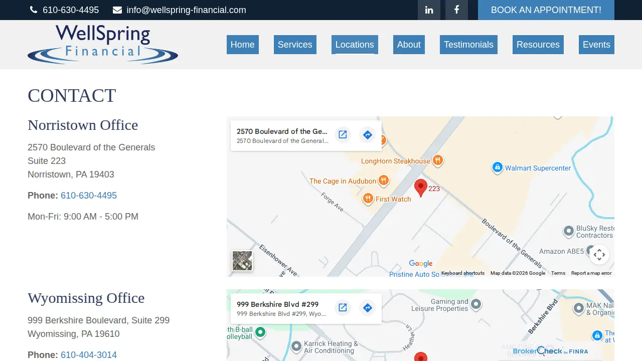The width and height of the screenshot is (642, 361).
Task: Click the phone icon in the top bar
Action: (x=34, y=10)
